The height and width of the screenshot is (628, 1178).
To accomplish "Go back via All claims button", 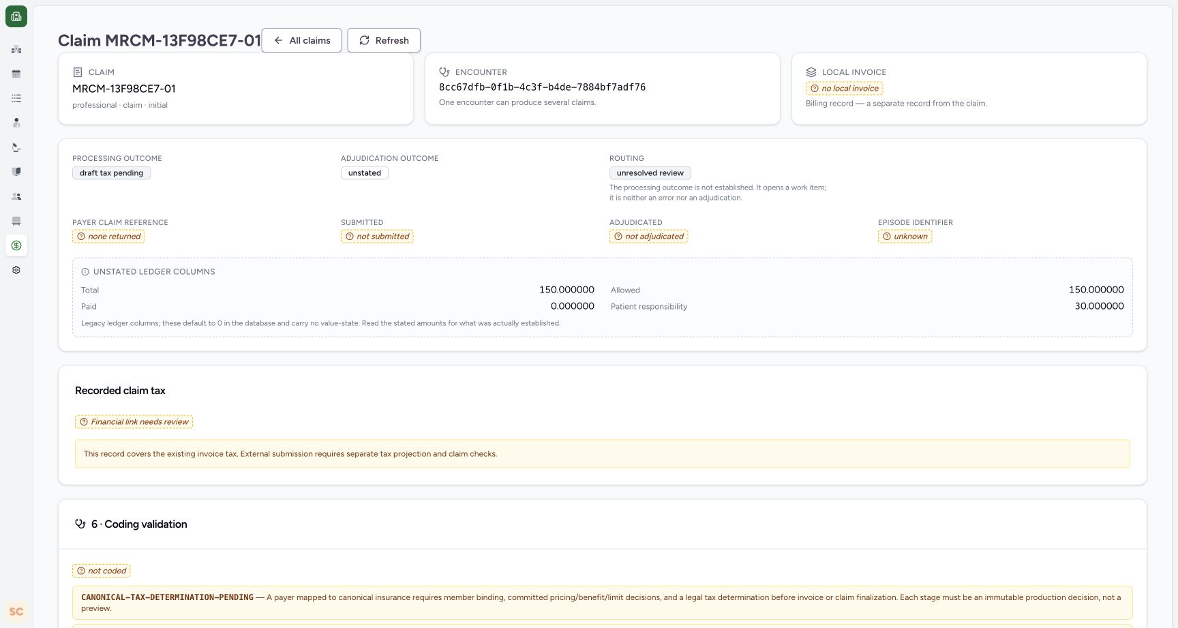I will 302,40.
